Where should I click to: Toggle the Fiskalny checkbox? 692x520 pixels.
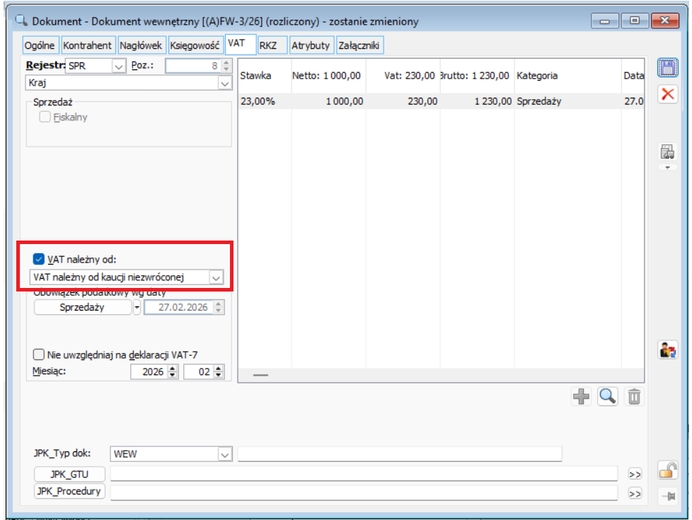tap(45, 117)
